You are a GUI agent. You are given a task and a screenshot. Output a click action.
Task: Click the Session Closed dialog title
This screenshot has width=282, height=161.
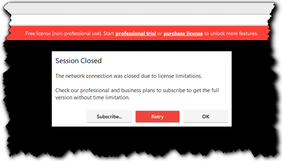click(x=78, y=61)
